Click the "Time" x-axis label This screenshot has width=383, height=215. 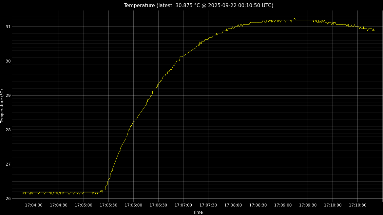coord(198,212)
